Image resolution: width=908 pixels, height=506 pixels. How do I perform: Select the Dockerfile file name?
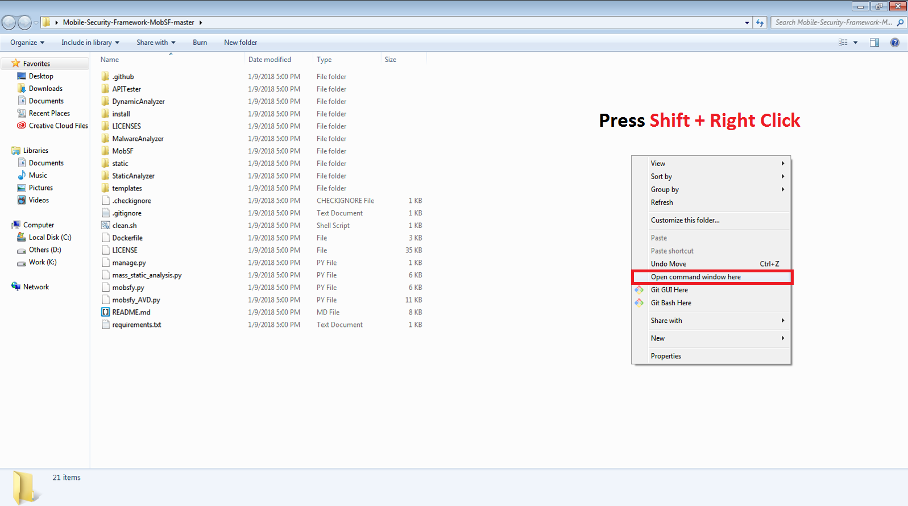point(127,238)
